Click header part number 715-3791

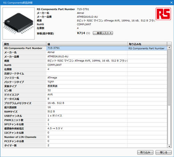click(83, 9)
